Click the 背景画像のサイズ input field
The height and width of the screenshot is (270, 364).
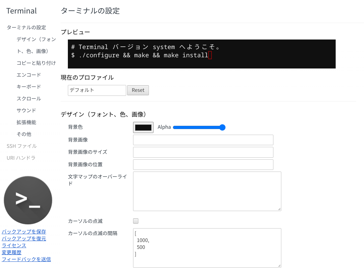point(203,152)
